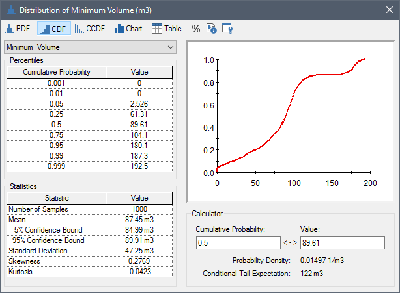
Task: Click the 104.1 percentile value
Action: 139,135
